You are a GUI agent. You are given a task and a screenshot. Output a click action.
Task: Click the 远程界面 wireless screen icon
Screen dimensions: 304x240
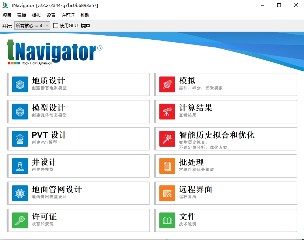click(167, 193)
